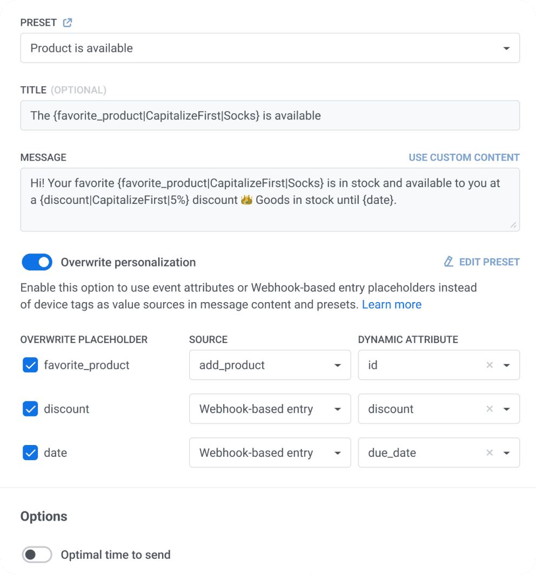Click into the Title text field
Screen dimensions: 536x575
pyautogui.click(x=270, y=115)
